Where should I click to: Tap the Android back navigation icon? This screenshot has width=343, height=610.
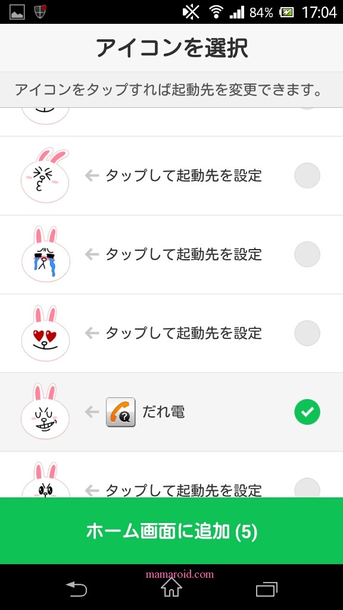tap(76, 589)
